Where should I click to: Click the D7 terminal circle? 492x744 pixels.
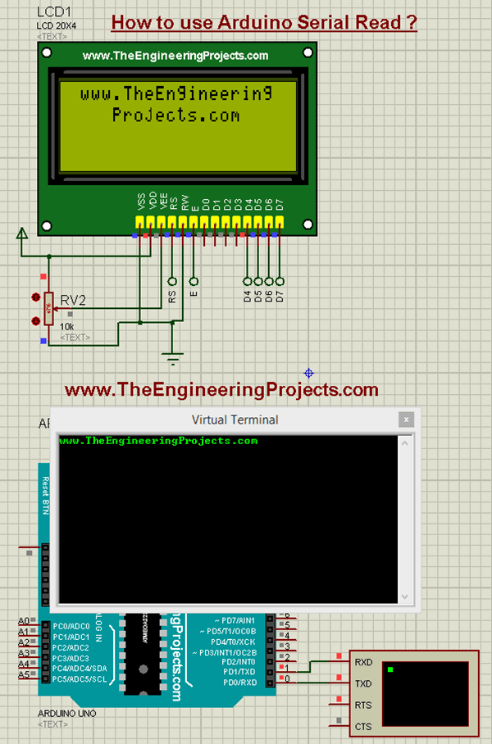point(279,280)
